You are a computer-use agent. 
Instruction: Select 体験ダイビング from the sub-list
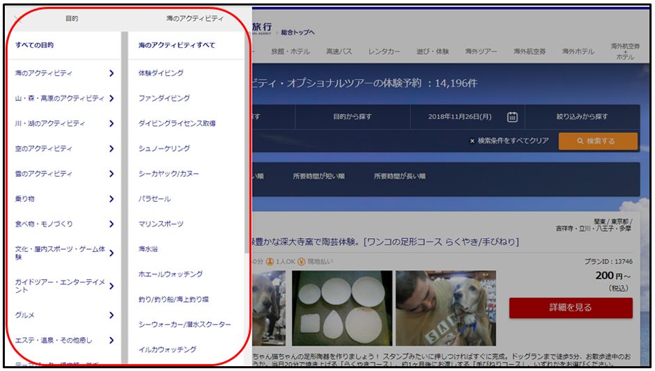coord(161,73)
